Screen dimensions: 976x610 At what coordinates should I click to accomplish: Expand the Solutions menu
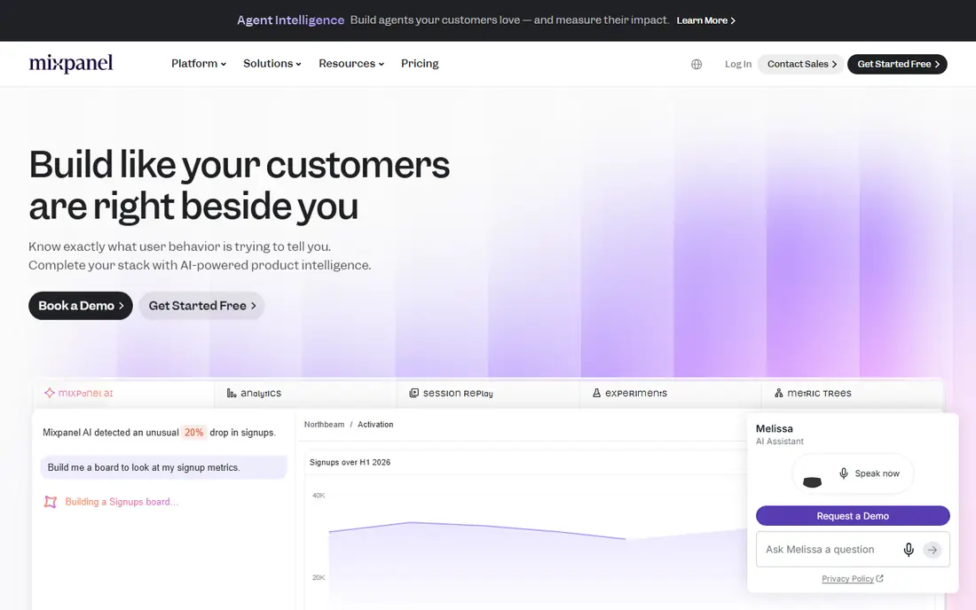coord(272,64)
